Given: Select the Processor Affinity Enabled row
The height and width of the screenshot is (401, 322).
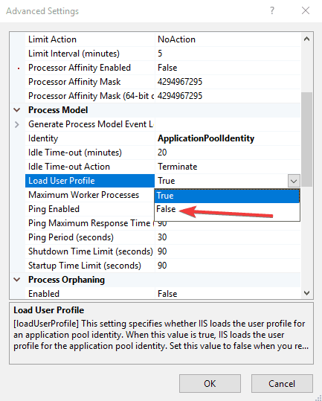Looking at the screenshot, I should (x=163, y=68).
